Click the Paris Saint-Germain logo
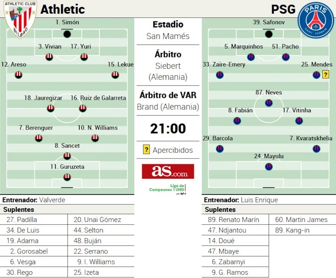336x278 pixels. point(315,19)
